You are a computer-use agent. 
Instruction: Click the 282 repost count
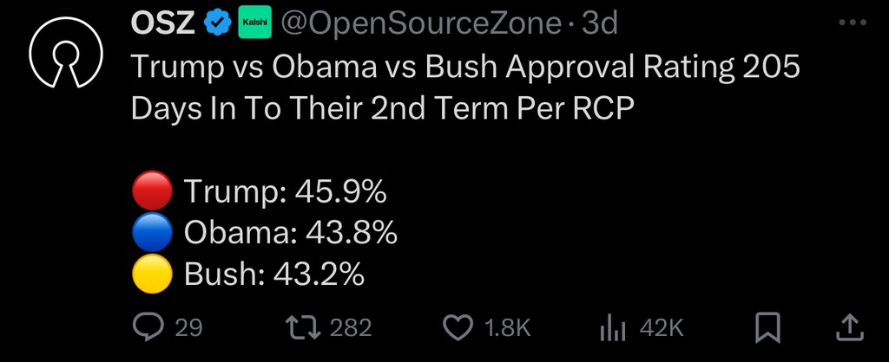(x=351, y=328)
